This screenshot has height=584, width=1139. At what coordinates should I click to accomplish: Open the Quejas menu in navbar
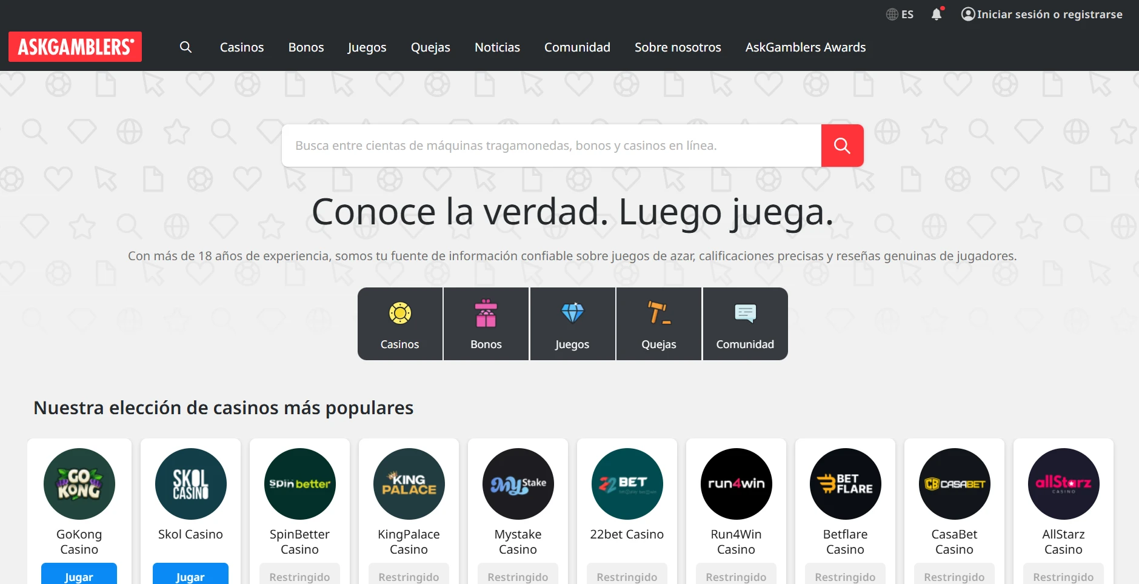(x=430, y=47)
